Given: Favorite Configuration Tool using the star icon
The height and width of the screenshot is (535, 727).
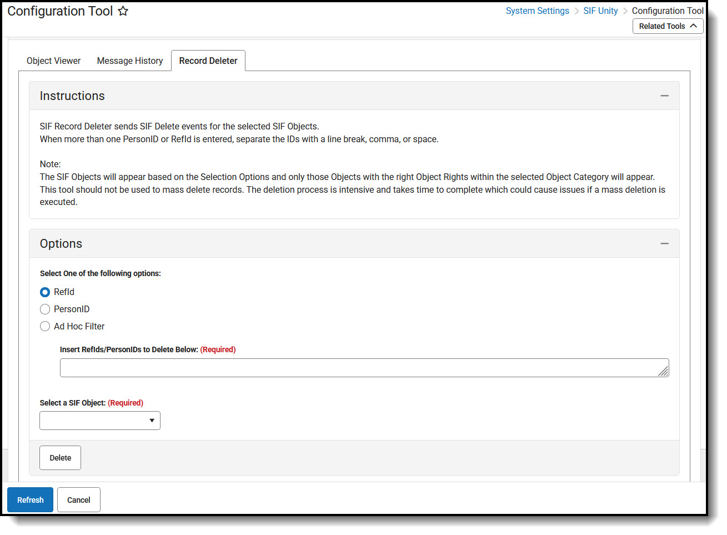Looking at the screenshot, I should [123, 11].
